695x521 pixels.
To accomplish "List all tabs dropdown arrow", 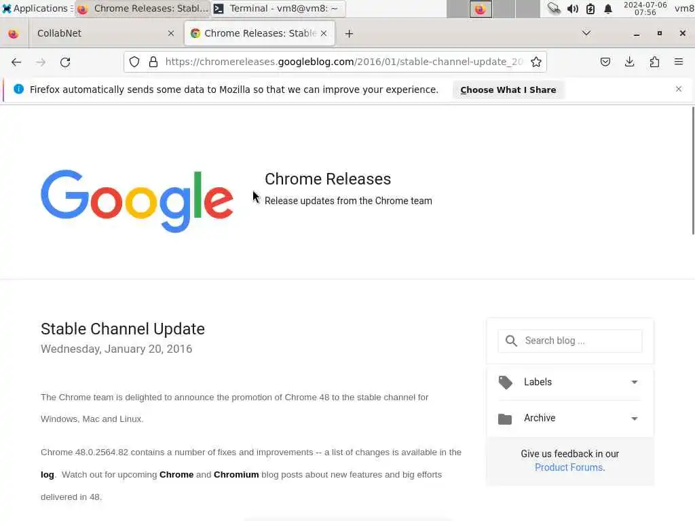I will point(586,33).
